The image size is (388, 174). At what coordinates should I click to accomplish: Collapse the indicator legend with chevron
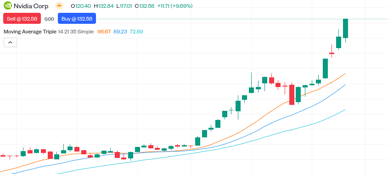click(x=10, y=43)
